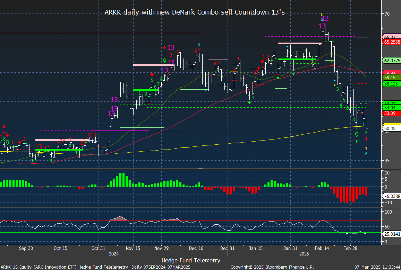Click the 2025 year label
This screenshot has height=270, width=401.
304,254
